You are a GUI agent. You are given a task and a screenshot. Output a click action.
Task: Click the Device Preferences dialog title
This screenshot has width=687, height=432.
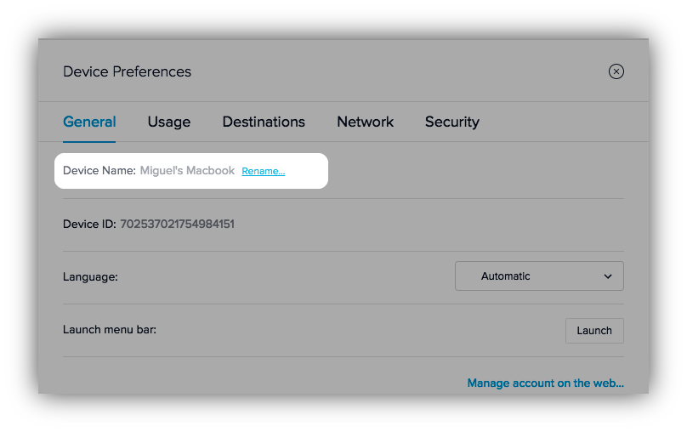pyautogui.click(x=127, y=71)
